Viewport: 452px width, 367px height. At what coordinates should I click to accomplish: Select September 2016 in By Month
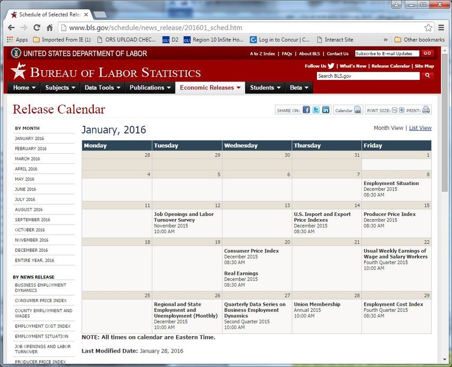[32, 220]
